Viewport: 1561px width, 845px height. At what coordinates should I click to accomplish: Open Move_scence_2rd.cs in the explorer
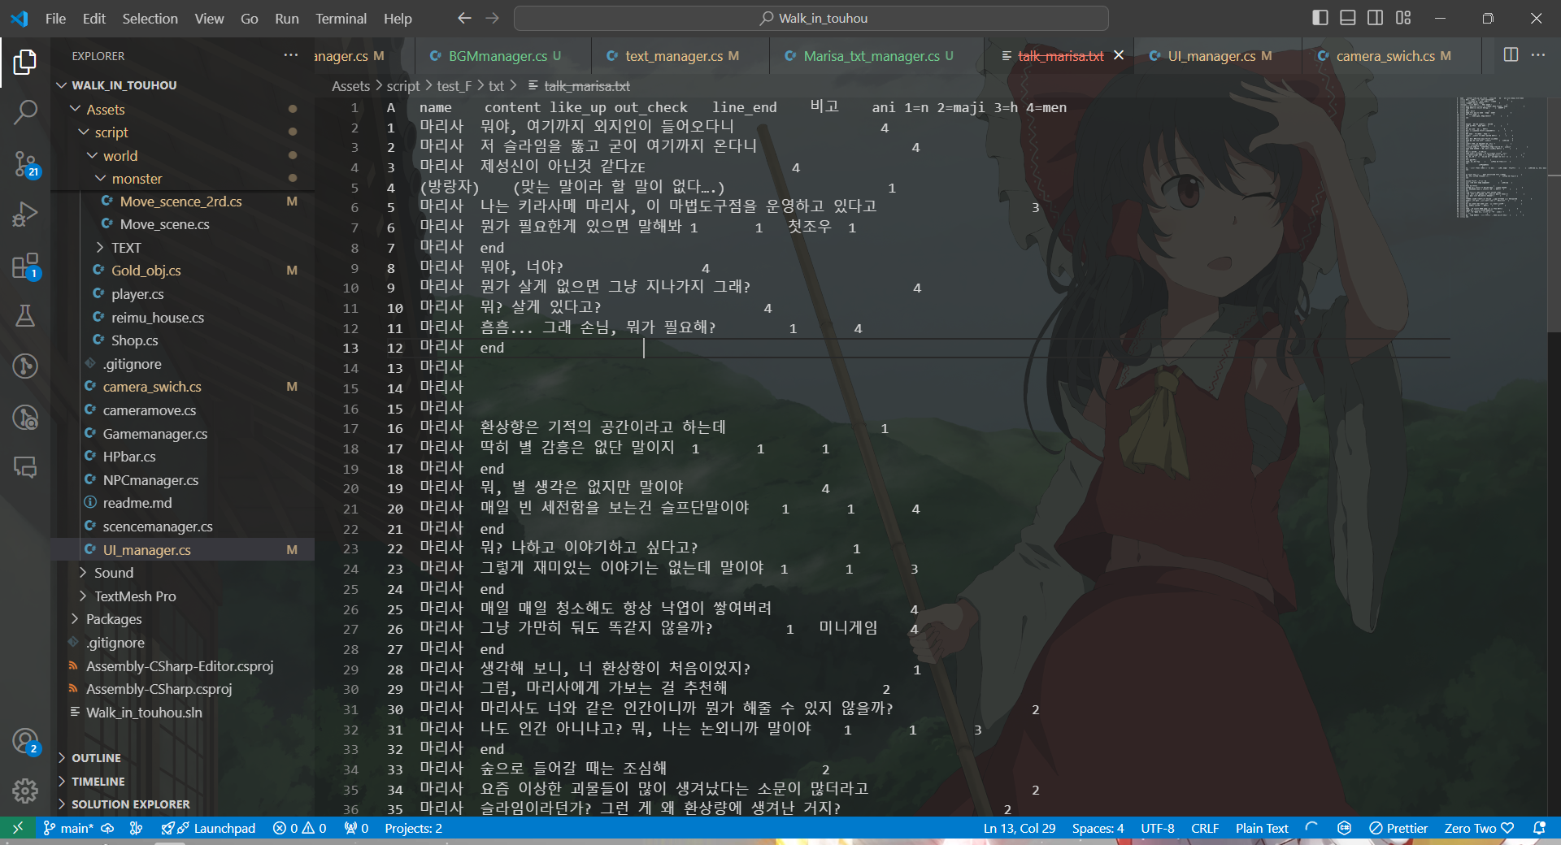pyautogui.click(x=180, y=201)
